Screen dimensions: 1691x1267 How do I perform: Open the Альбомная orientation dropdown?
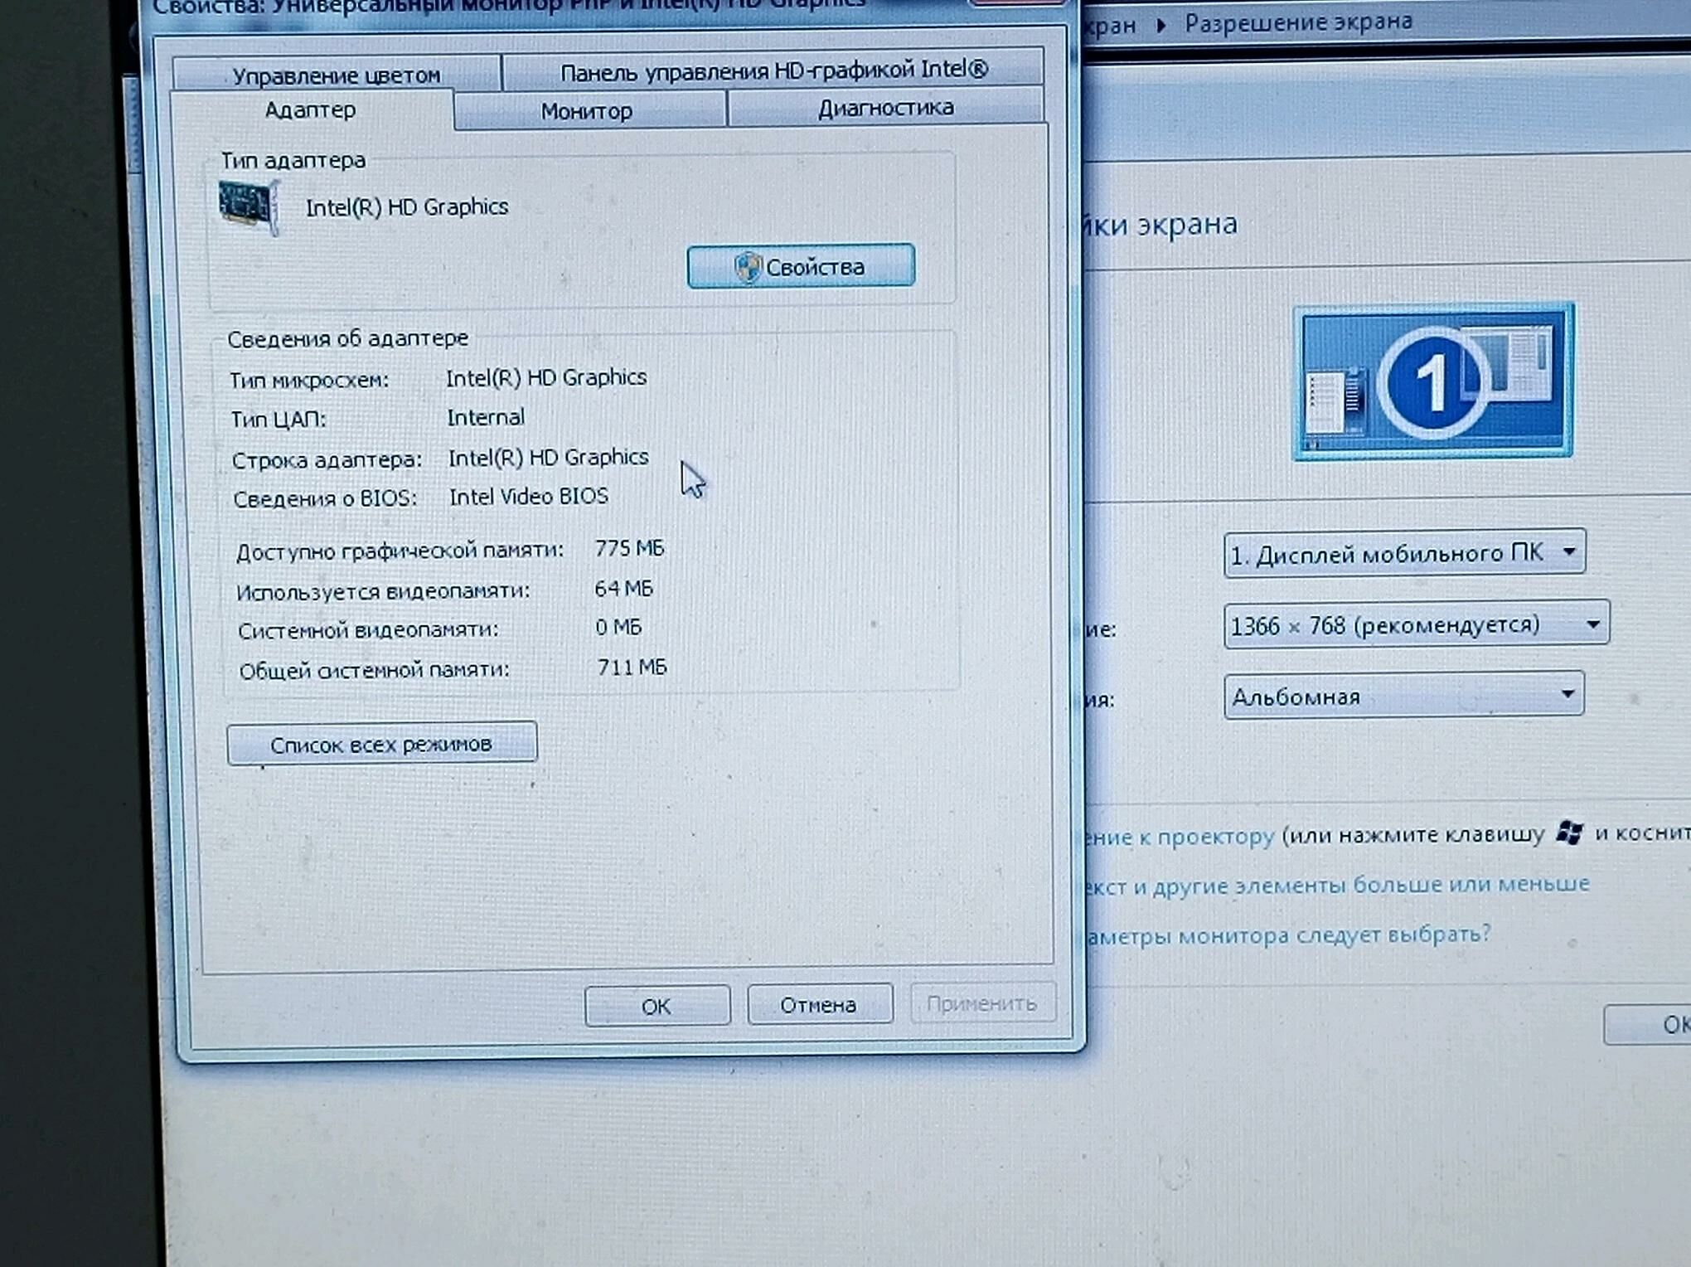[x=1404, y=696]
